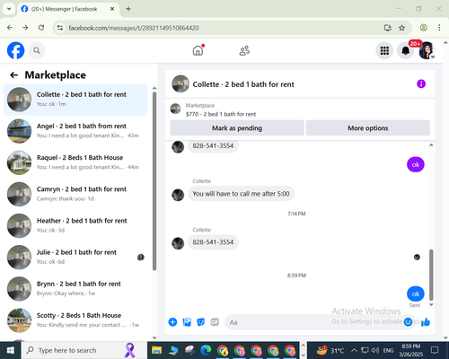The height and width of the screenshot is (359, 449).
Task: Click More options button
Action: (368, 128)
